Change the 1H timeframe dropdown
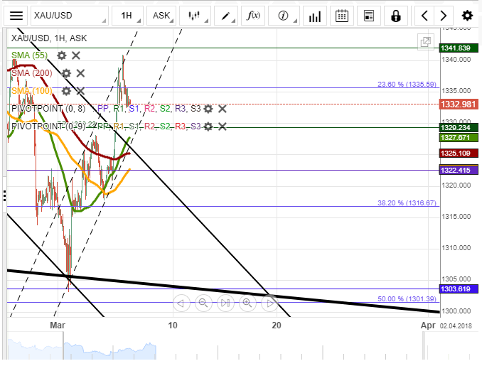 click(127, 16)
